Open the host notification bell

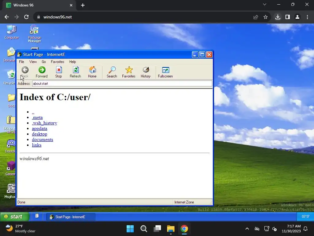point(306,229)
